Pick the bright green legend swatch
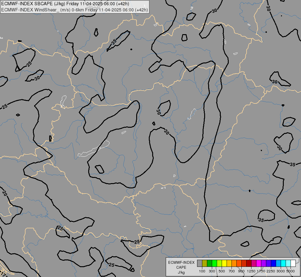 click(214, 263)
